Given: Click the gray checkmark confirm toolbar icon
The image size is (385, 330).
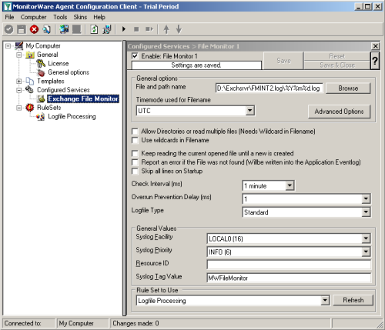Looking at the screenshot, I should coord(8,29).
